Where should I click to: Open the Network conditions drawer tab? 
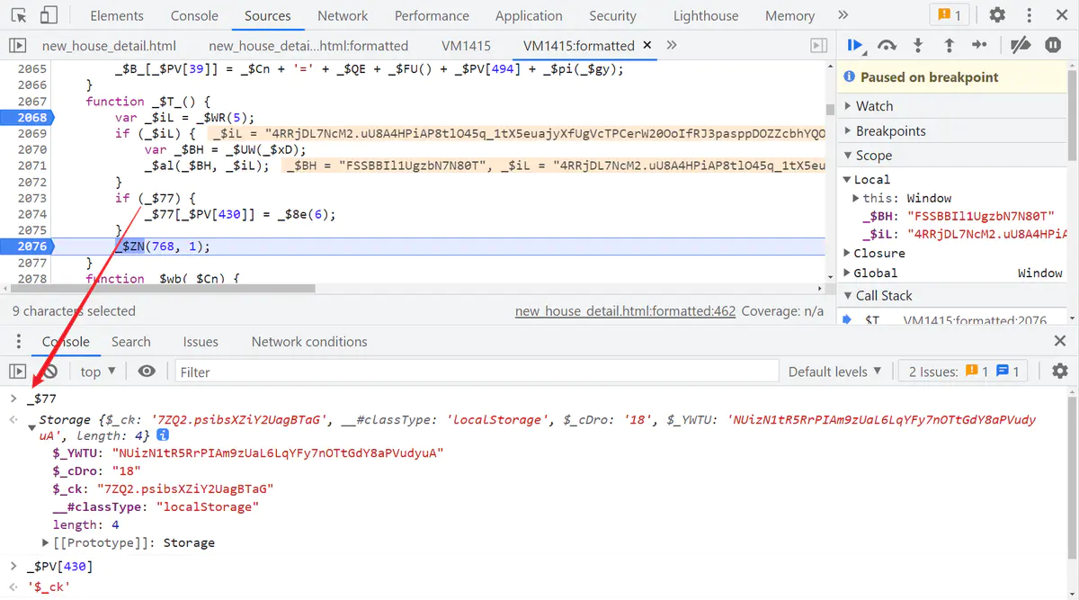[308, 342]
